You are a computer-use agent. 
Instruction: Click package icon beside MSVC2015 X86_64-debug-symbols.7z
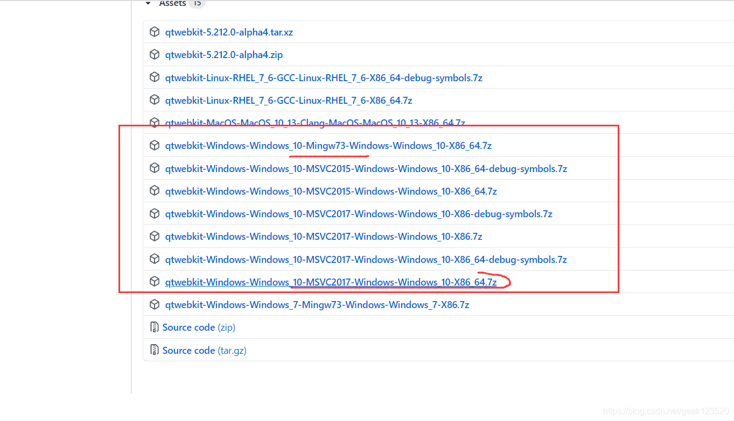click(x=155, y=168)
